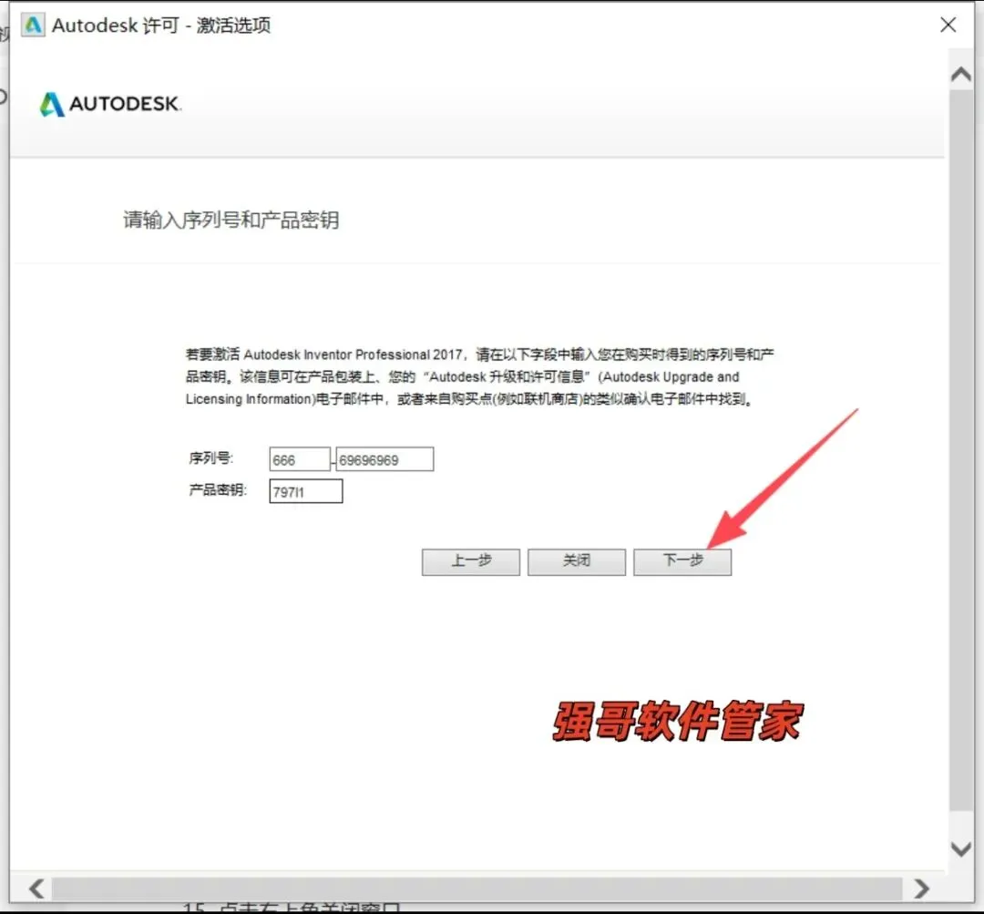This screenshot has width=984, height=914.
Task: Click the window title Autodesk 许可 - 激活选项
Action: [161, 26]
